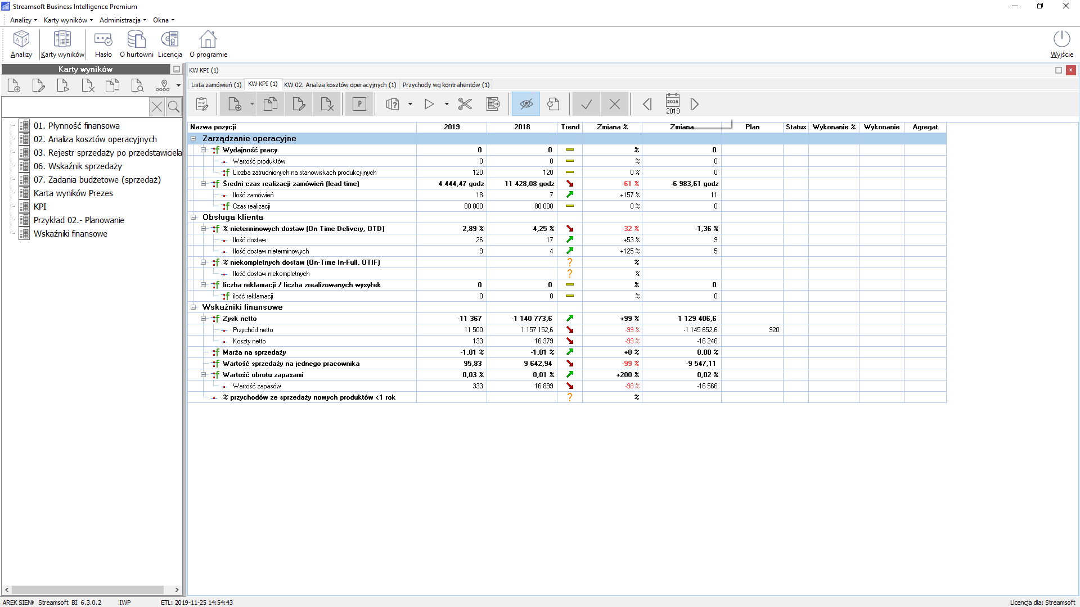1080x607 pixels.
Task: Copy scorecard icon in left panel
Action: pos(113,85)
